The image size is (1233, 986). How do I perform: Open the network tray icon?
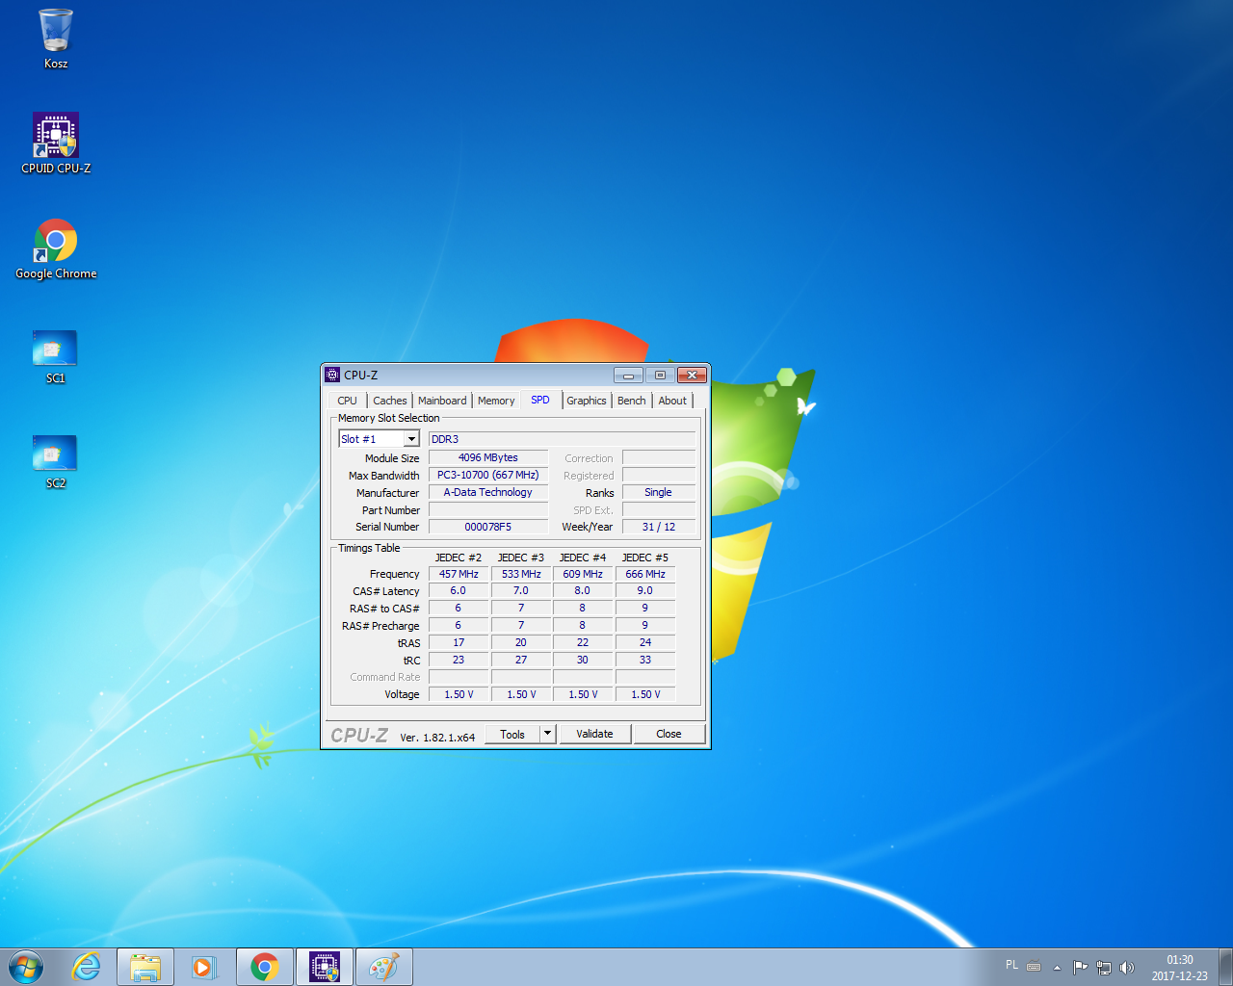tap(1104, 967)
